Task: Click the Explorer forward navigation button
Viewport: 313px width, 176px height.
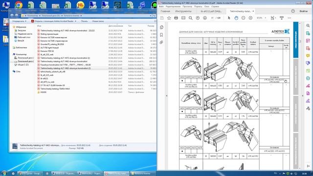Action: click(x=17, y=15)
